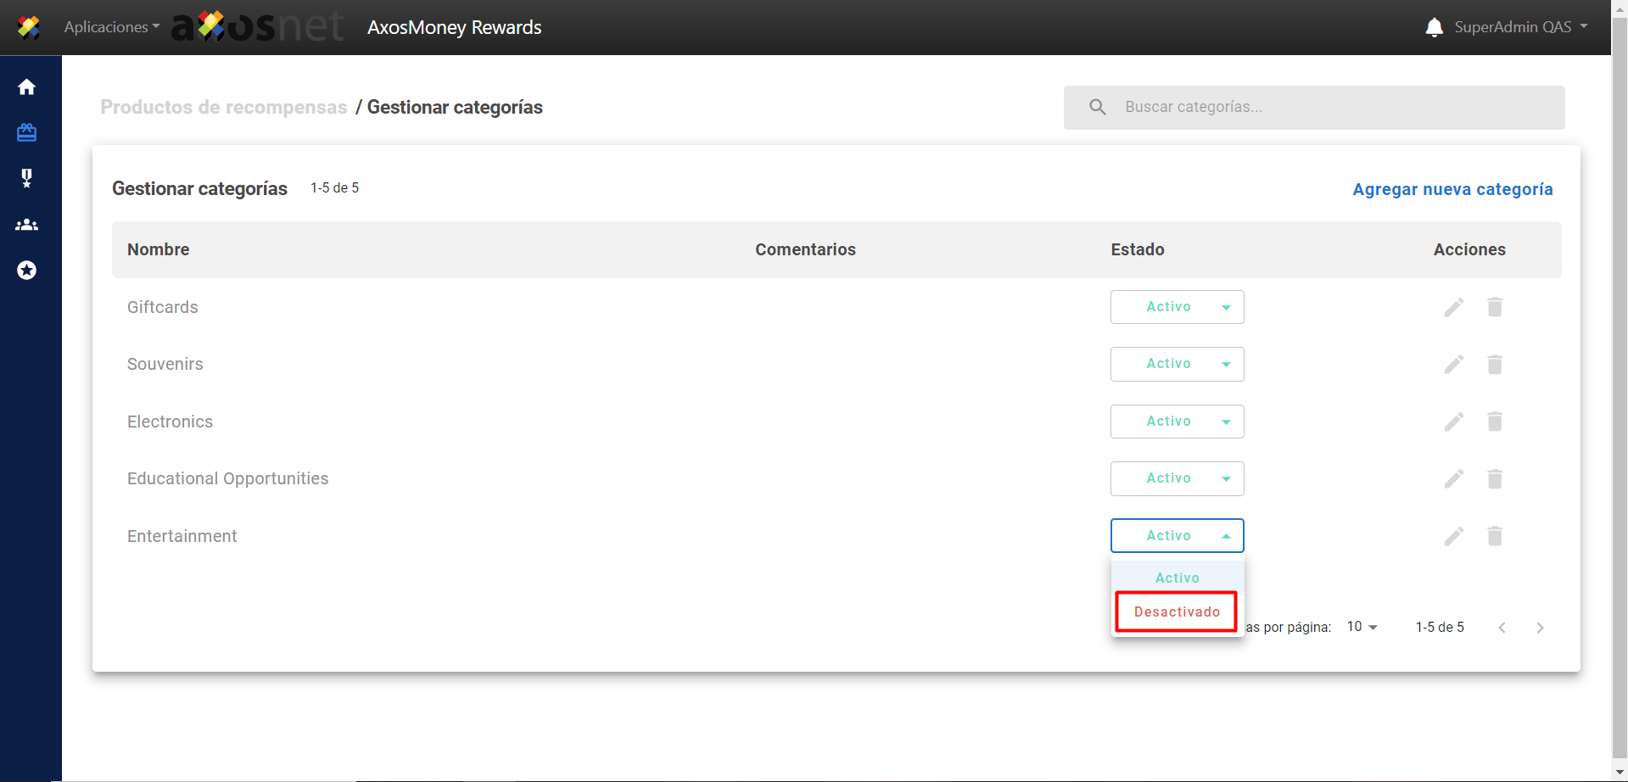This screenshot has width=1628, height=782.
Task: Open the rewards gift icon in sidebar
Action: 27,132
